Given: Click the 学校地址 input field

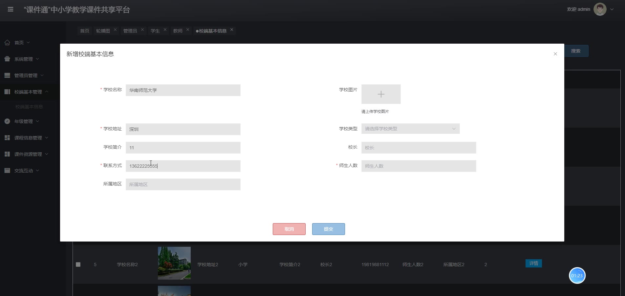Looking at the screenshot, I should coord(183,129).
